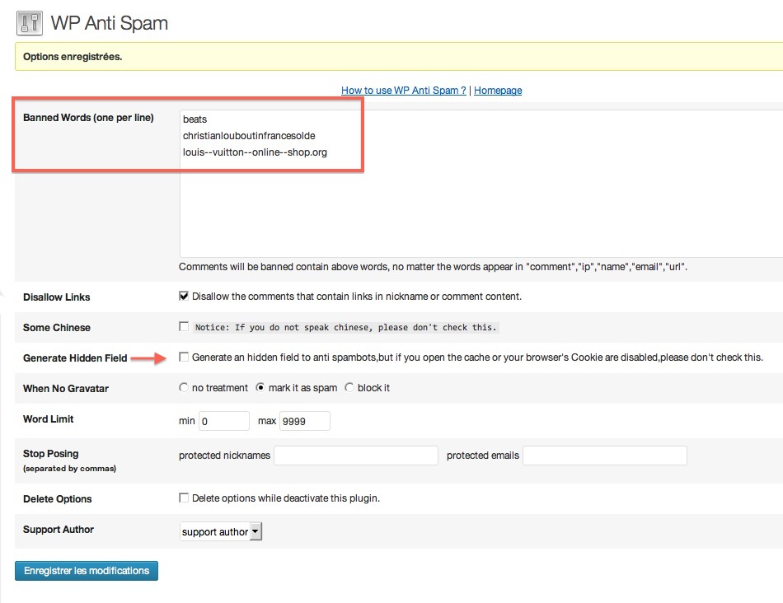Enable the Some Chinese checkbox
The height and width of the screenshot is (603, 783).
(184, 326)
